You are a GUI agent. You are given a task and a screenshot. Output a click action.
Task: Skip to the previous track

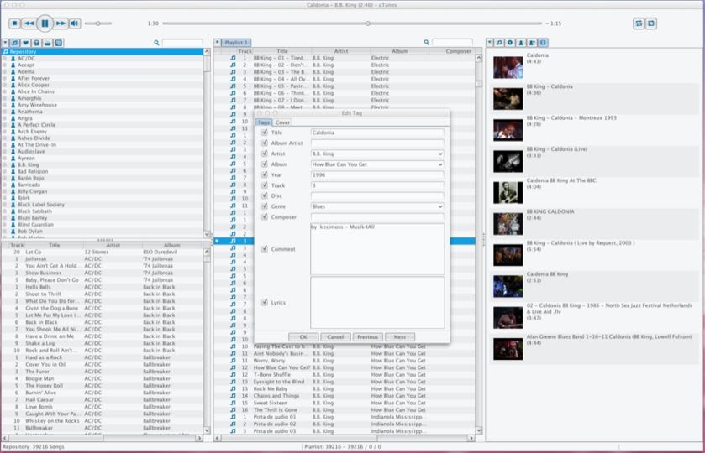point(29,23)
